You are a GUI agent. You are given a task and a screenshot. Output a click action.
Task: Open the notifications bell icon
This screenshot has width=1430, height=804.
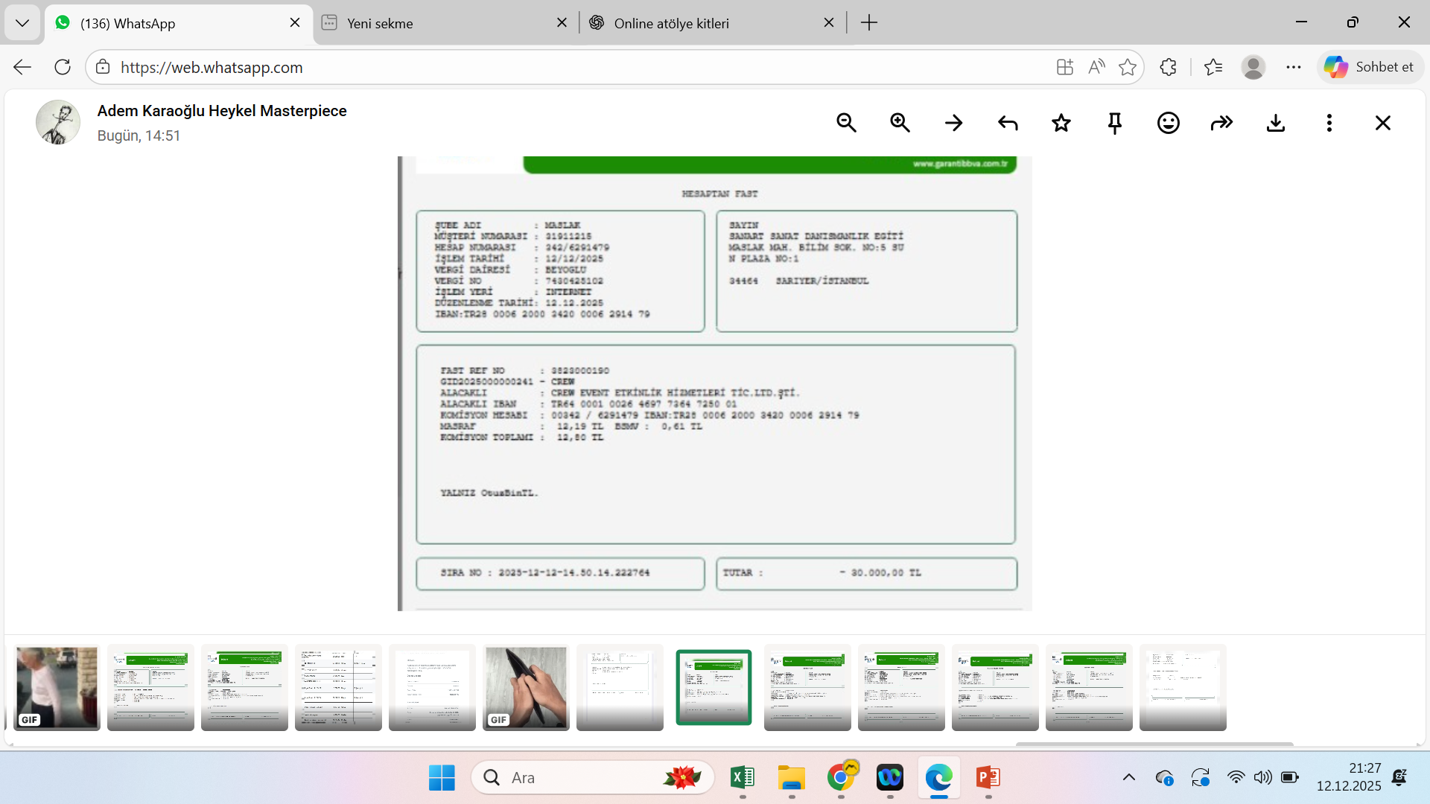click(x=1399, y=778)
